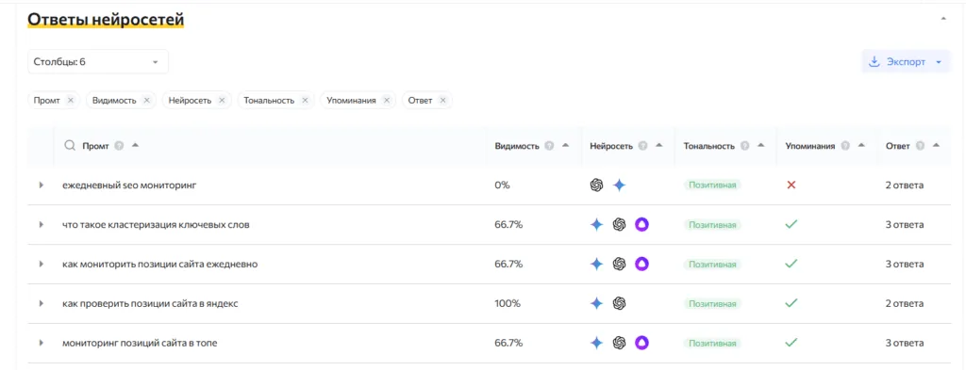Sort by Ответ column arrow
This screenshot has width=966, height=370.
936,146
